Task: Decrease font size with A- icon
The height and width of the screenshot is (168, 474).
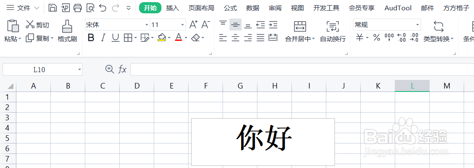Action: click(205, 24)
